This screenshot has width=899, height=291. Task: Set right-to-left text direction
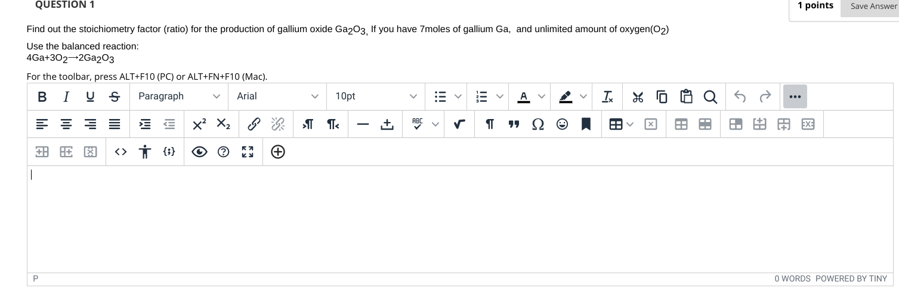(x=332, y=124)
